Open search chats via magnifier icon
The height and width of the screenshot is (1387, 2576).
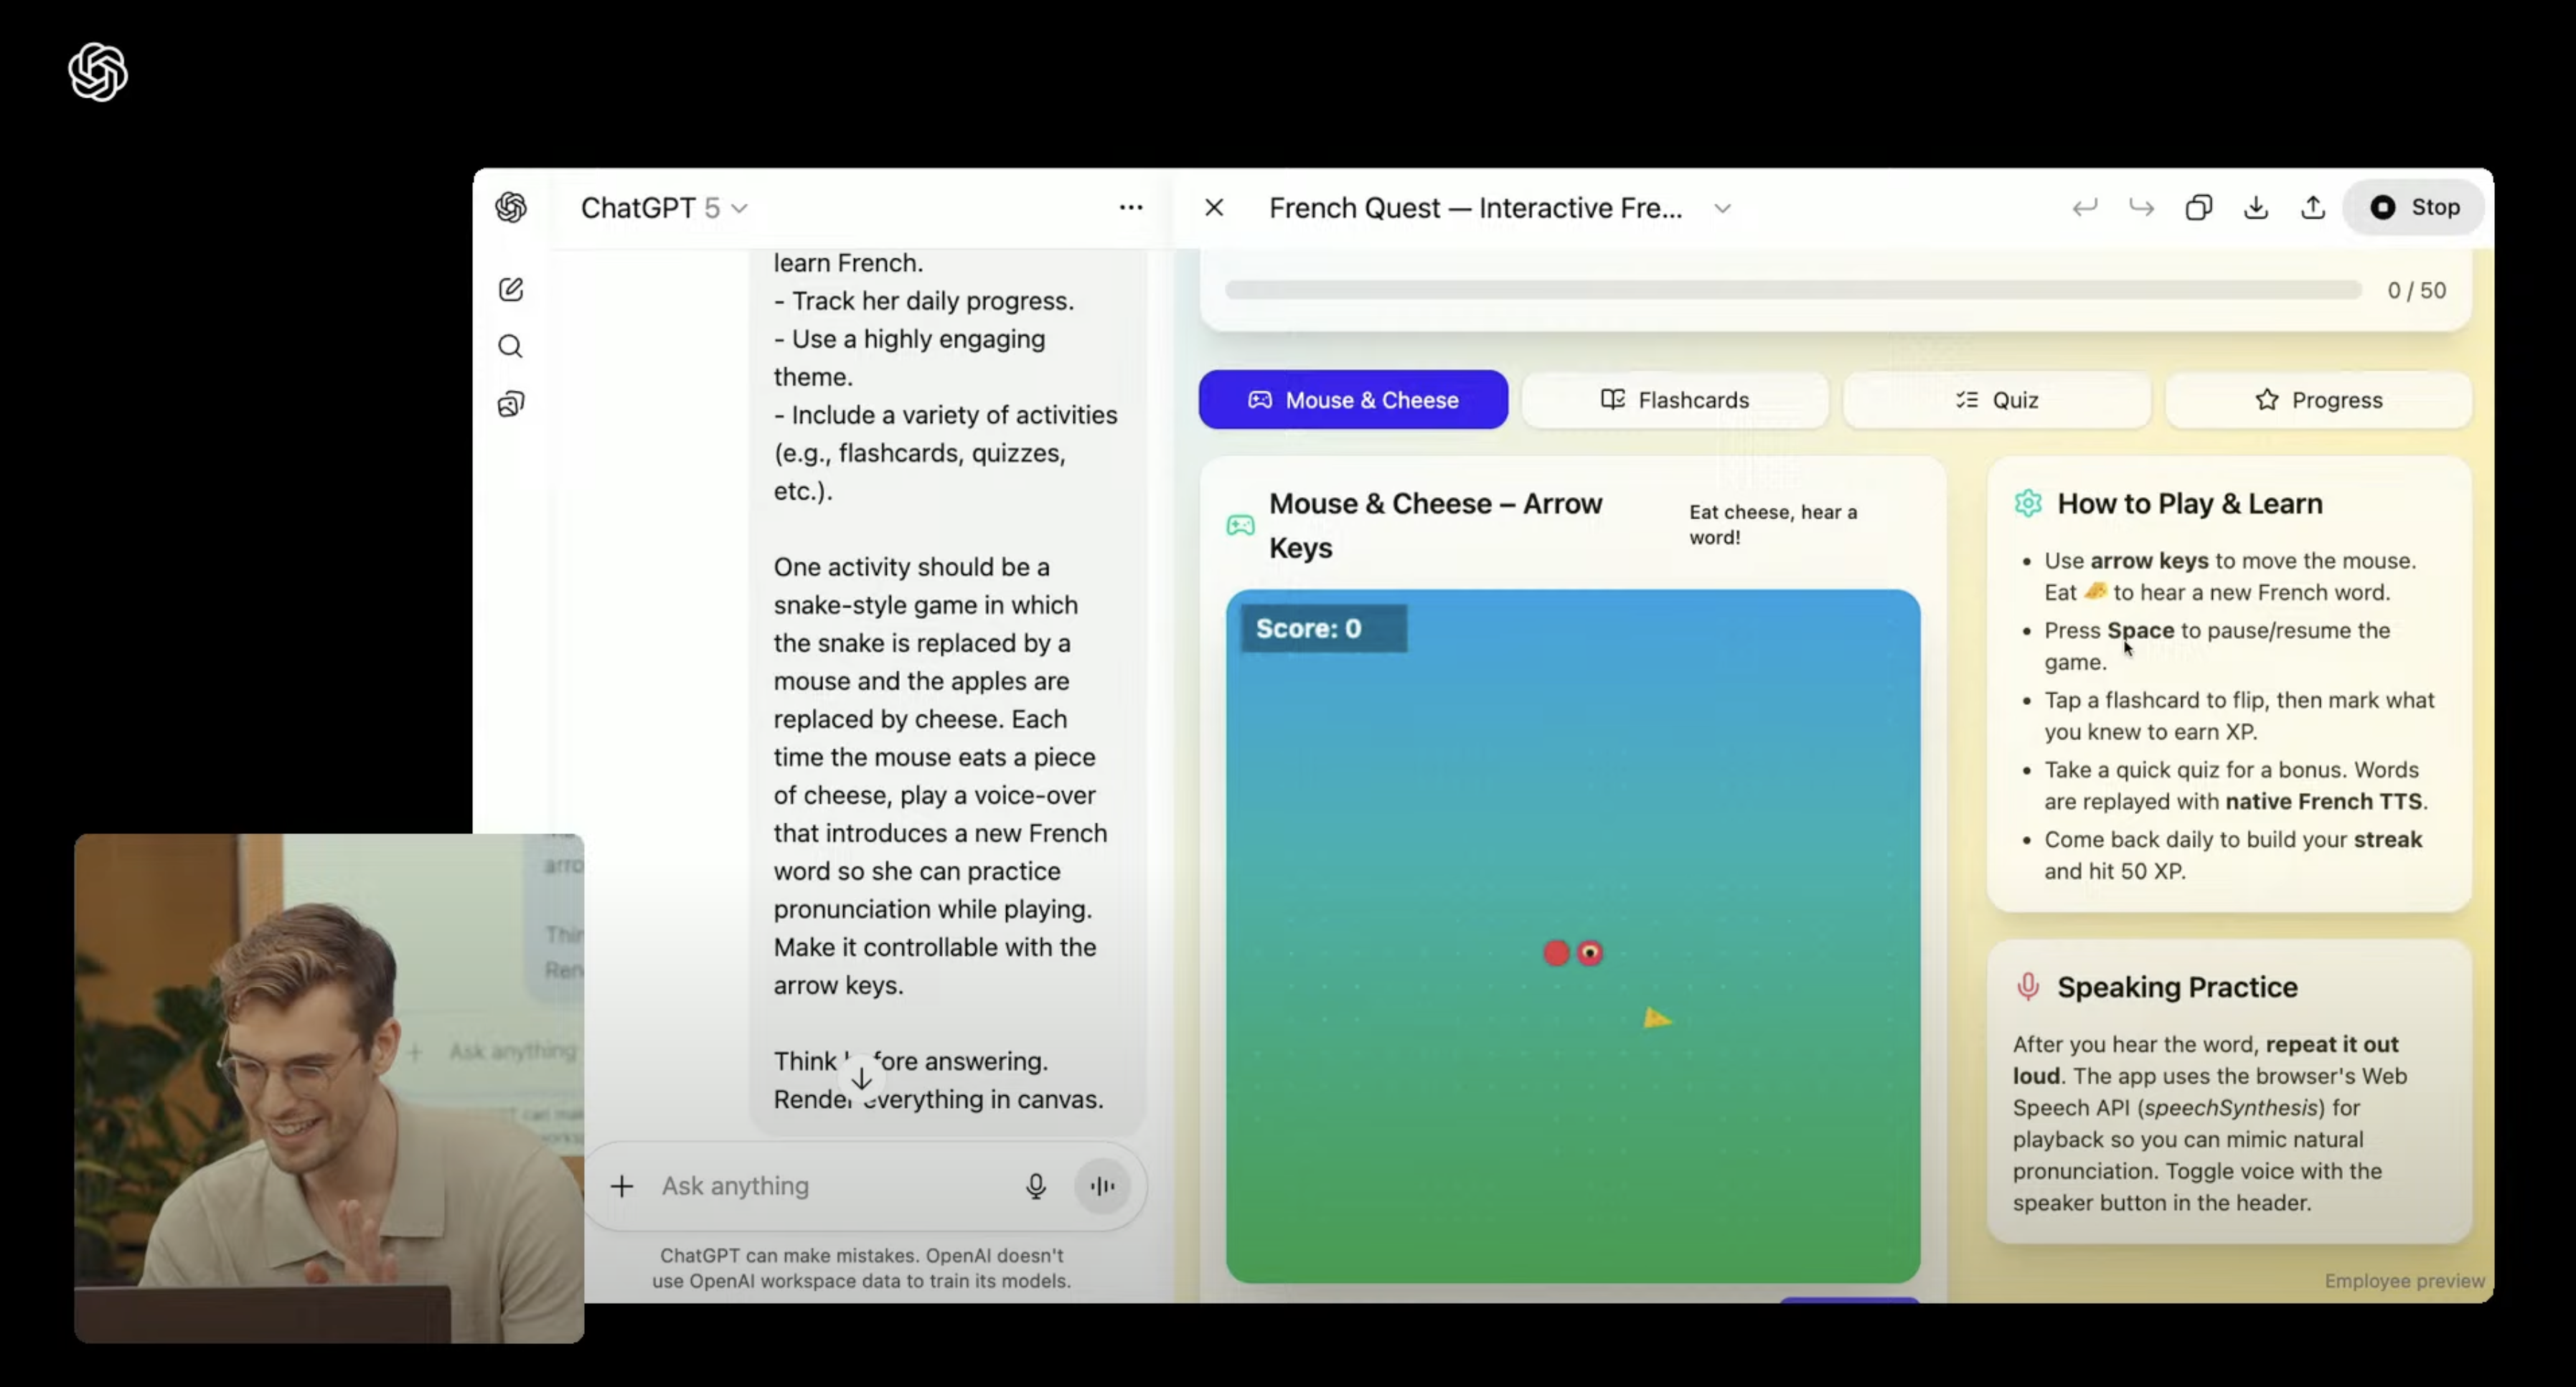pyautogui.click(x=511, y=346)
